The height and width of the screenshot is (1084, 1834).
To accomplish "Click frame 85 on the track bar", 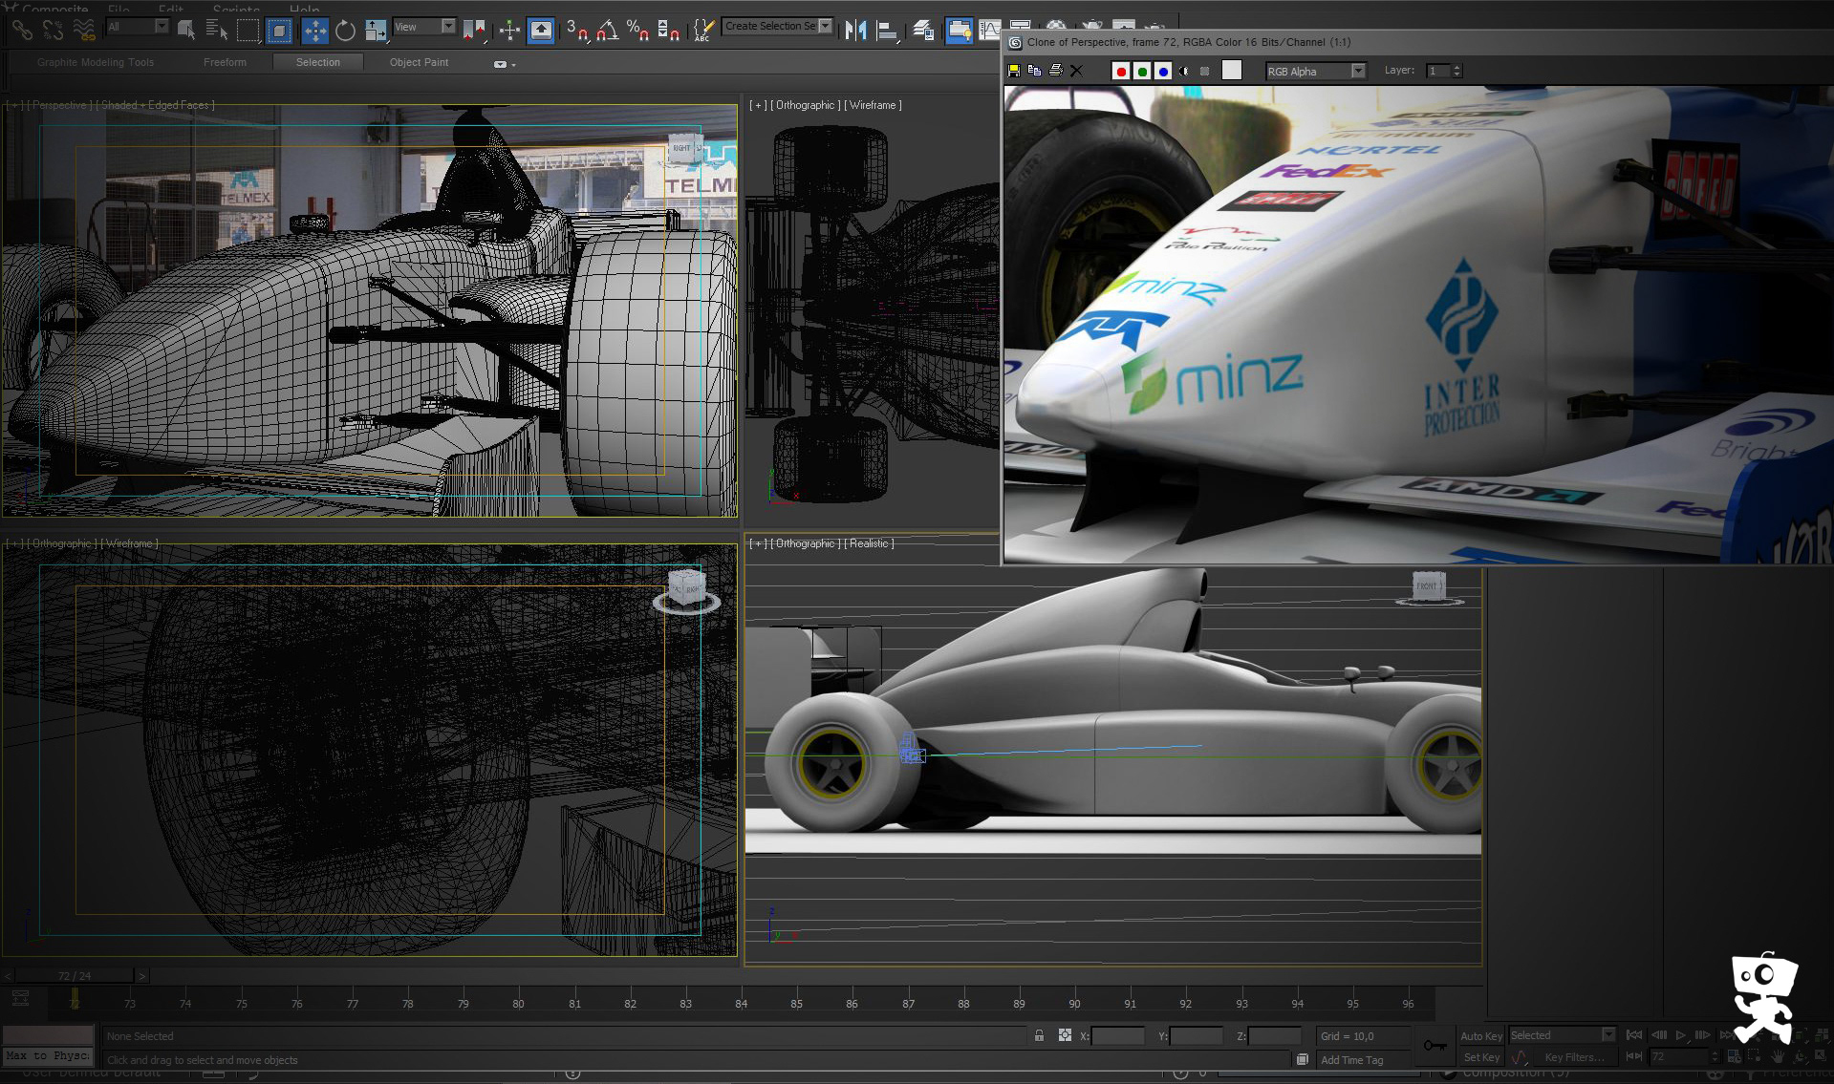I will pyautogui.click(x=796, y=1003).
